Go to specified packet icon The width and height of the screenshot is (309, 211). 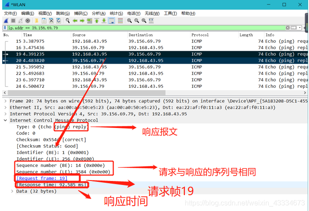click(89, 21)
